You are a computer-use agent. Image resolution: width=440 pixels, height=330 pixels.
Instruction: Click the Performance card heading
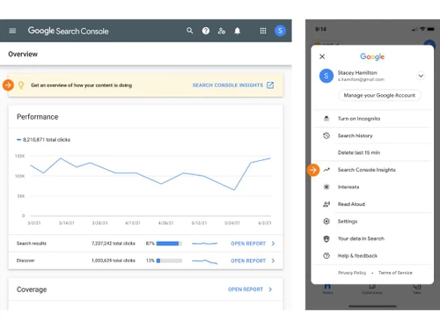[x=38, y=117]
